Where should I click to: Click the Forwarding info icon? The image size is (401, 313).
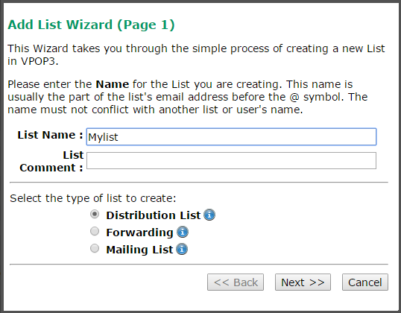pyautogui.click(x=183, y=233)
